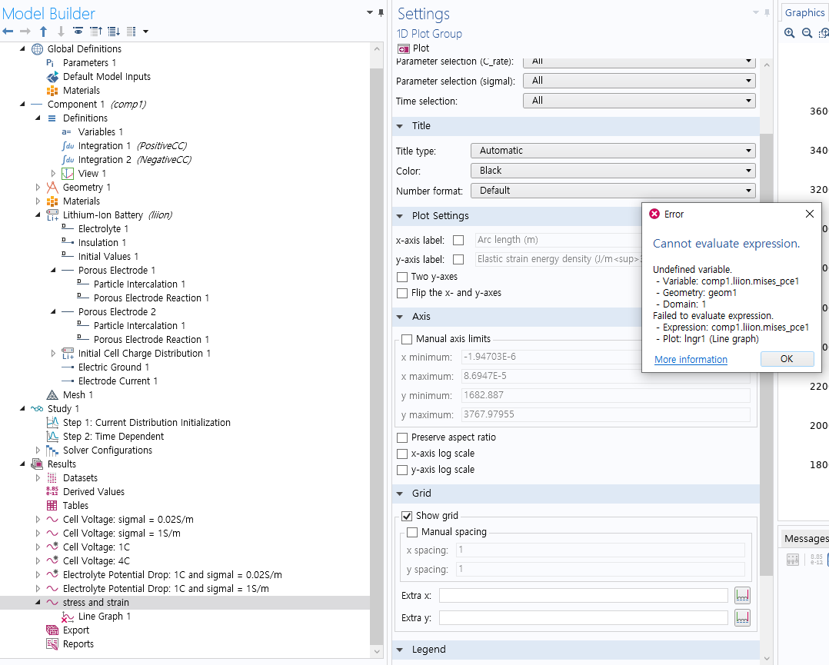Viewport: 829px width, 665px height.
Task: Click the Move Up arrow icon
Action: 44,32
